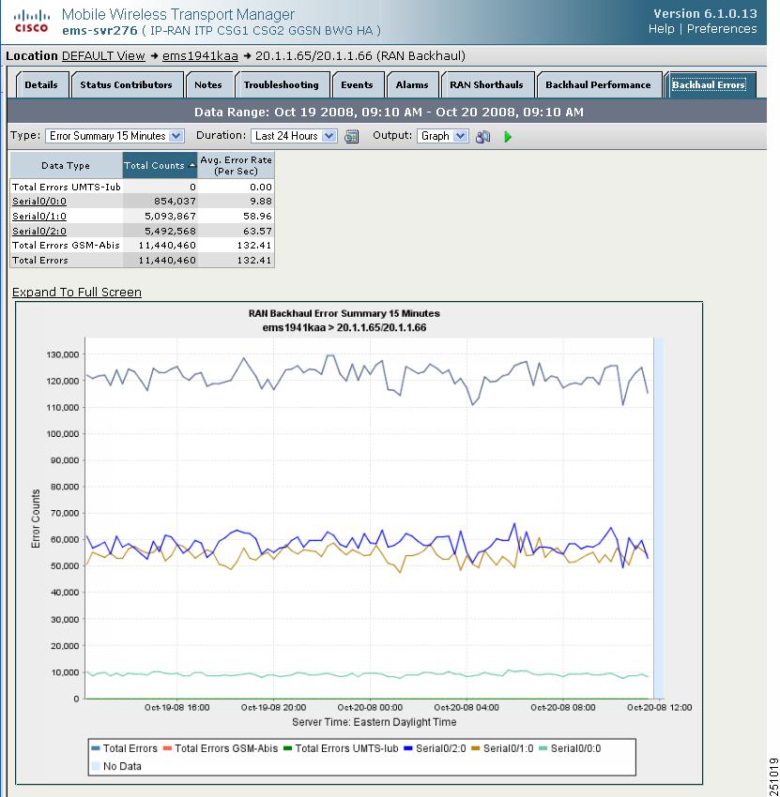
Task: Click the Total Errors UMTS-Iub legend swatch
Action: [x=288, y=748]
